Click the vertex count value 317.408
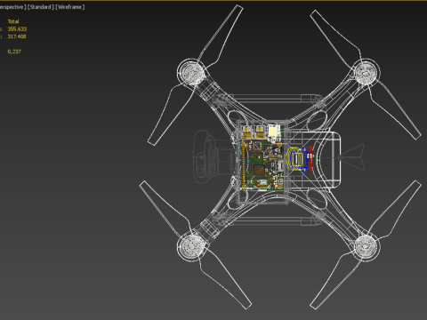The height and width of the screenshot is (320, 427). pos(17,36)
